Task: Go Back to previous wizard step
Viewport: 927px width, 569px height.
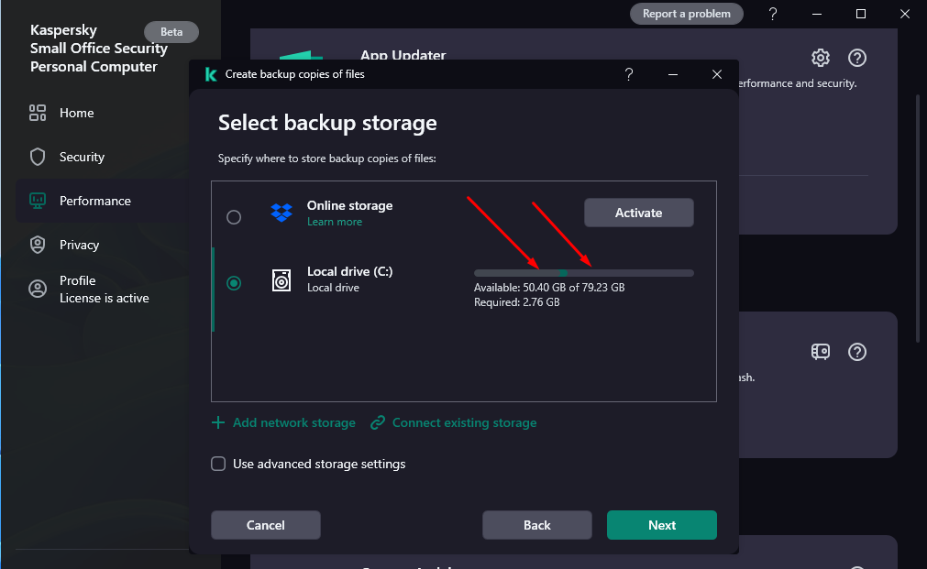Action: (536, 525)
